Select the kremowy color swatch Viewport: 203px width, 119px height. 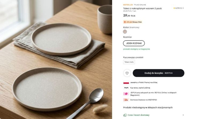[125, 32]
